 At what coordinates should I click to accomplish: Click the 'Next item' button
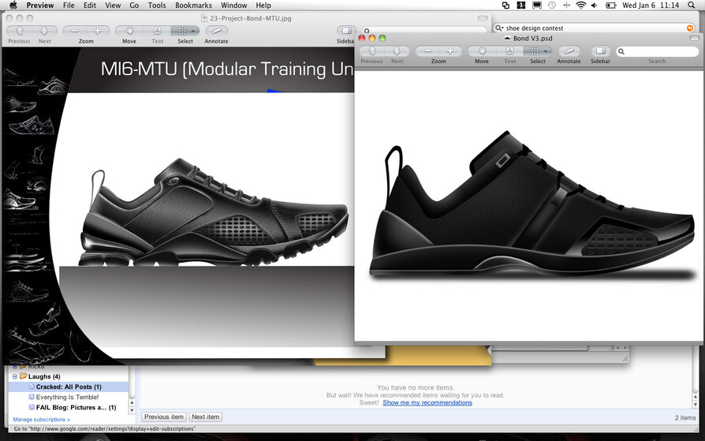tap(206, 417)
